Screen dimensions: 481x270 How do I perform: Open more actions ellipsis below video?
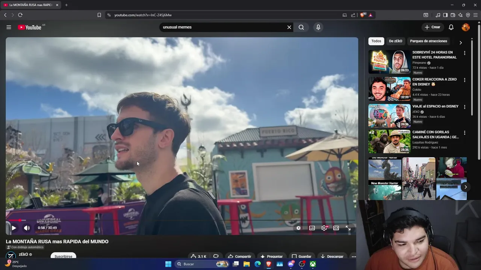(353, 256)
